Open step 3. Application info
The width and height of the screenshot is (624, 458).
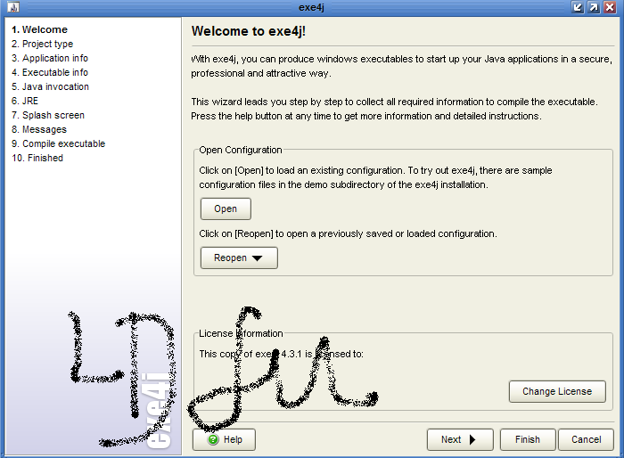[50, 58]
